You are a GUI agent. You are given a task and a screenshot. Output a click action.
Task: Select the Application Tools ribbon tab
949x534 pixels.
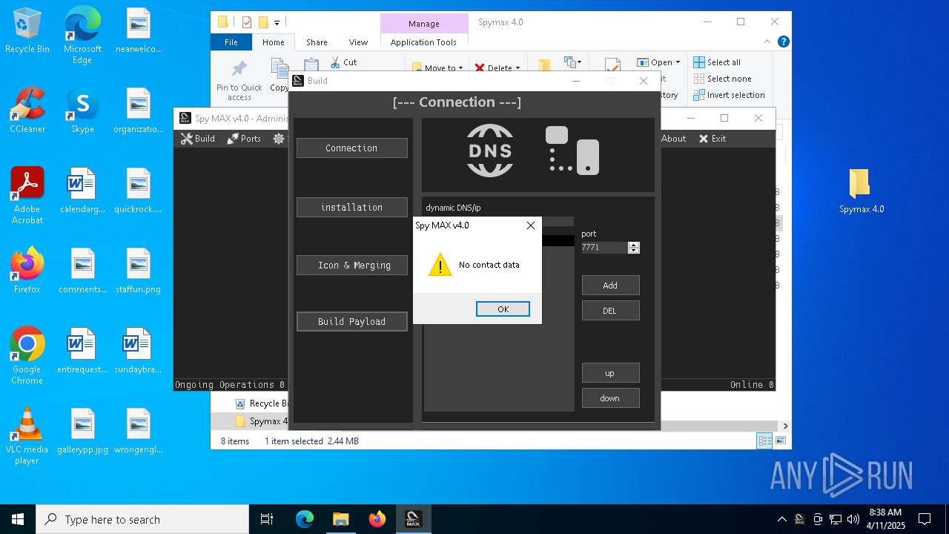coord(423,42)
